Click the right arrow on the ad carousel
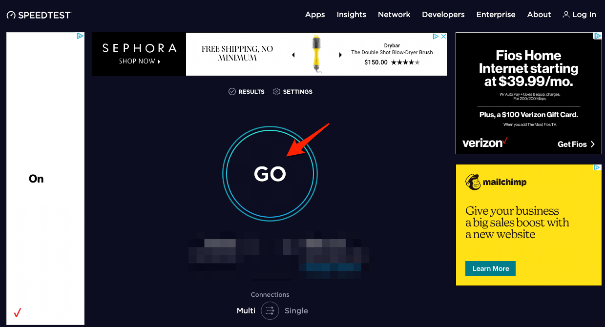Viewport: 605px width, 327px height. click(340, 55)
